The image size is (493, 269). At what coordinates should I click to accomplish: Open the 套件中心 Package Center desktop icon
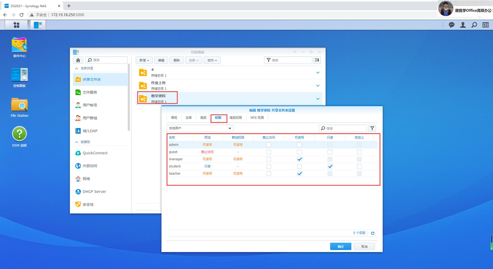[19, 45]
